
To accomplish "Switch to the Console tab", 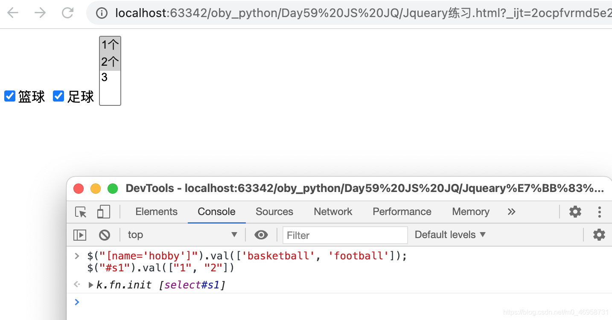I will [216, 212].
